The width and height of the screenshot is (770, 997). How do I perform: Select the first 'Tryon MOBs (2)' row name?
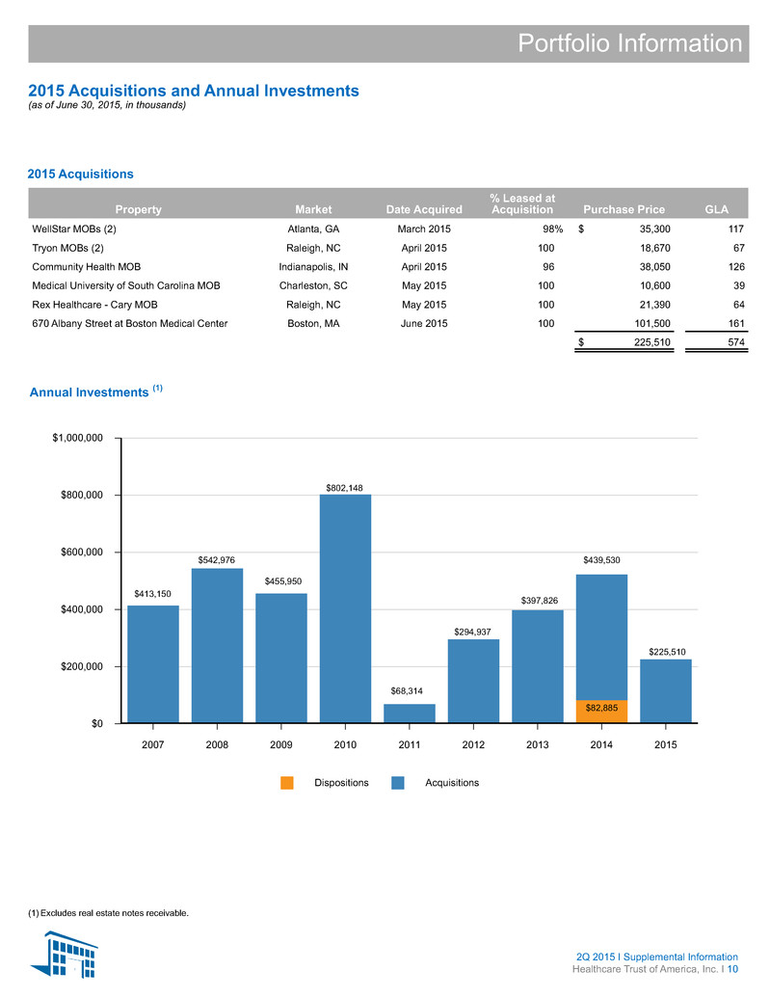[x=68, y=248]
